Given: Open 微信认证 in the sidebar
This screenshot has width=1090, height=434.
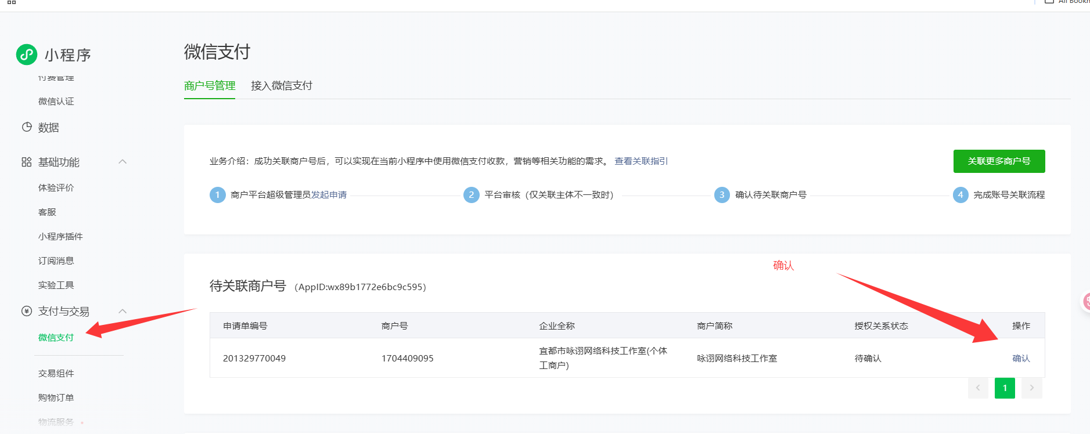Looking at the screenshot, I should pos(56,102).
